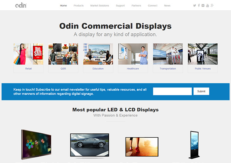Open the Partners menu
231x163 pixels.
136,6
